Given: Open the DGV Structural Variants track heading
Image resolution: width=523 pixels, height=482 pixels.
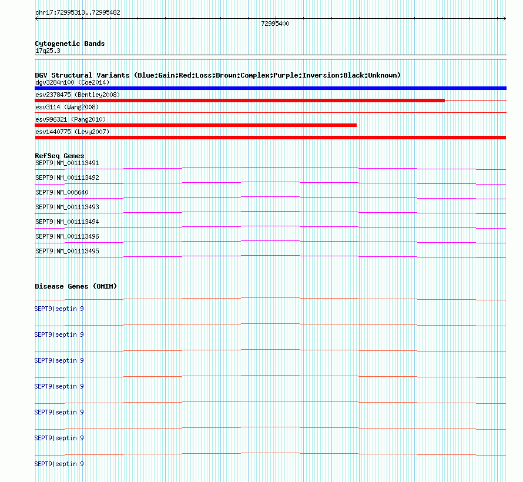Looking at the screenshot, I should 218,75.
